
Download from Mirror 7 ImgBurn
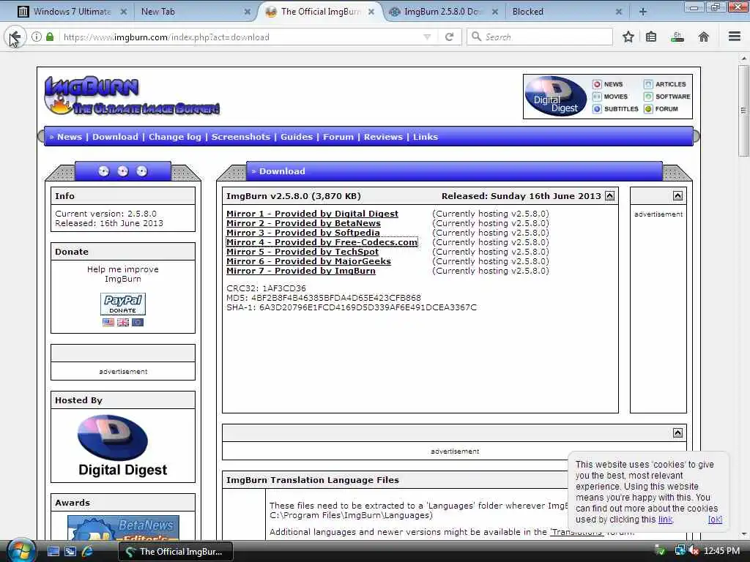[x=301, y=271]
